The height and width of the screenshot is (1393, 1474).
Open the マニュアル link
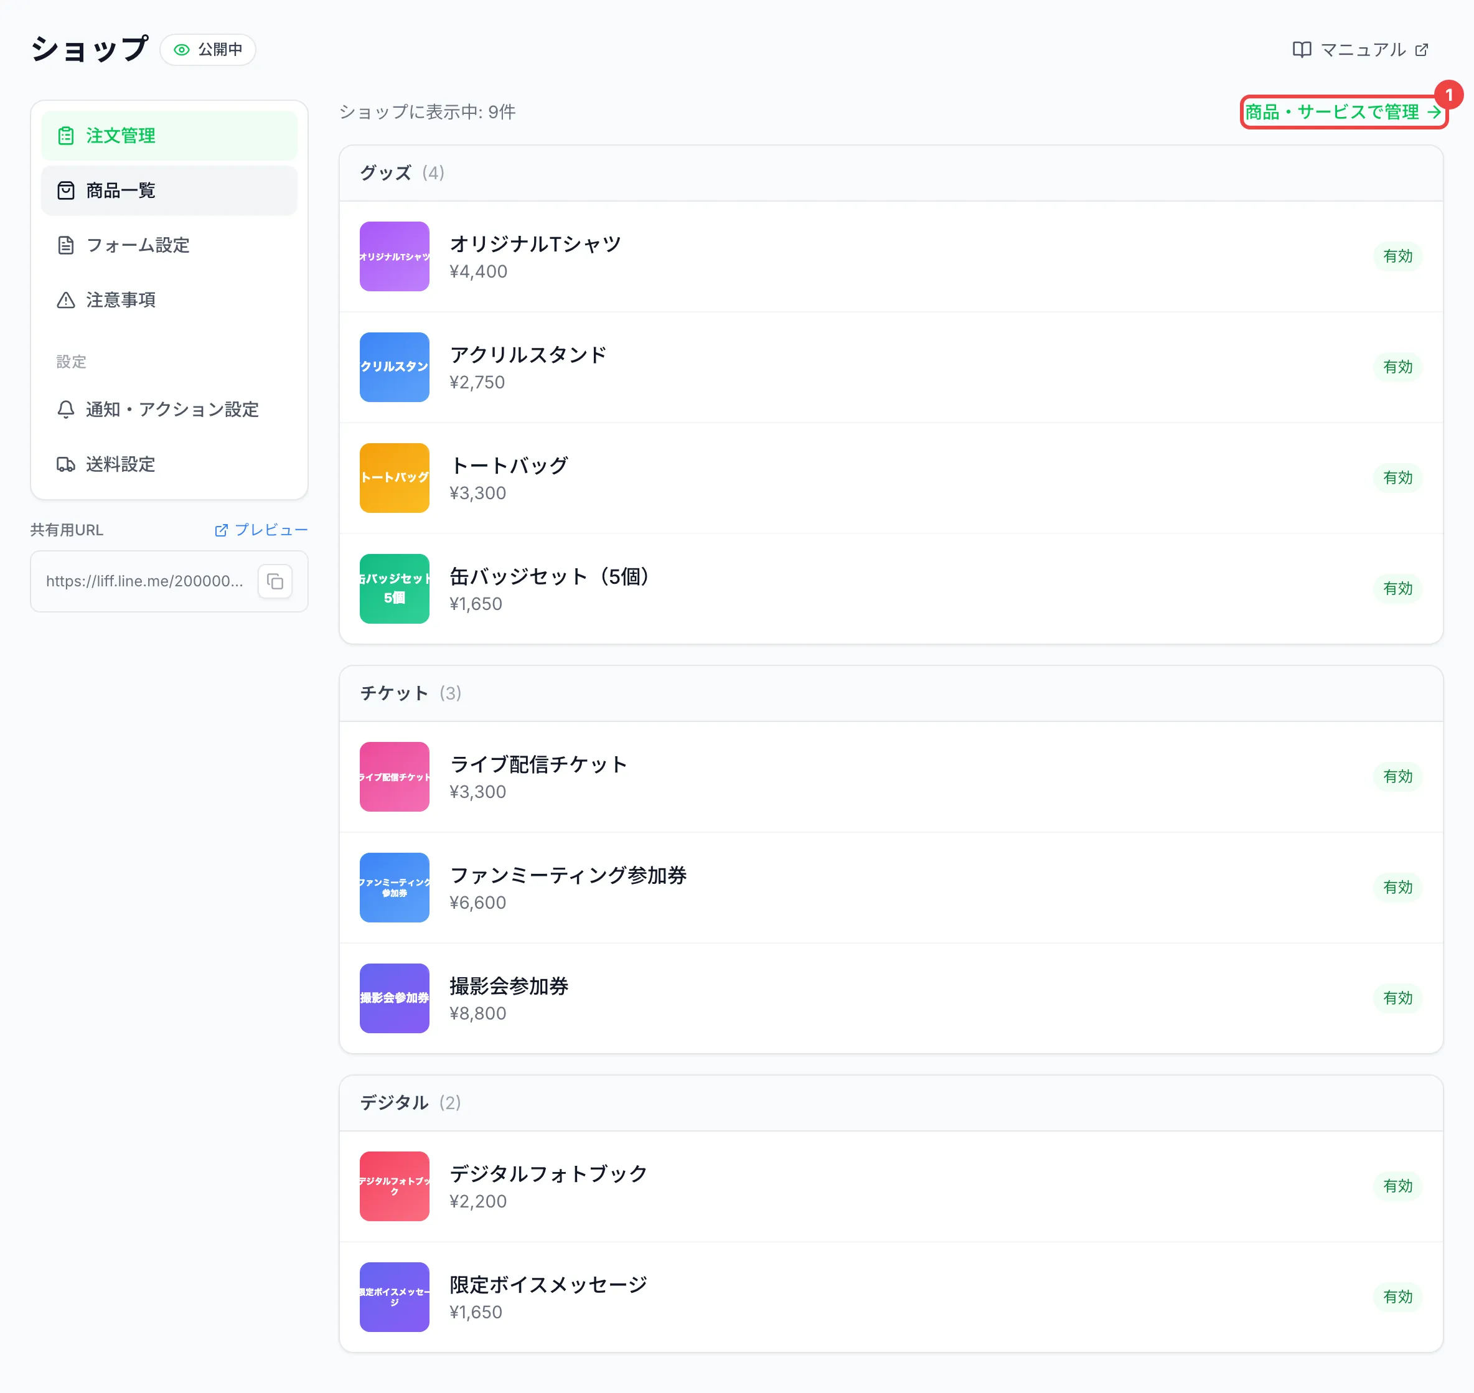coord(1359,50)
